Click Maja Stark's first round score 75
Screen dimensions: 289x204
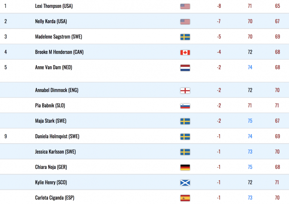click(x=250, y=121)
